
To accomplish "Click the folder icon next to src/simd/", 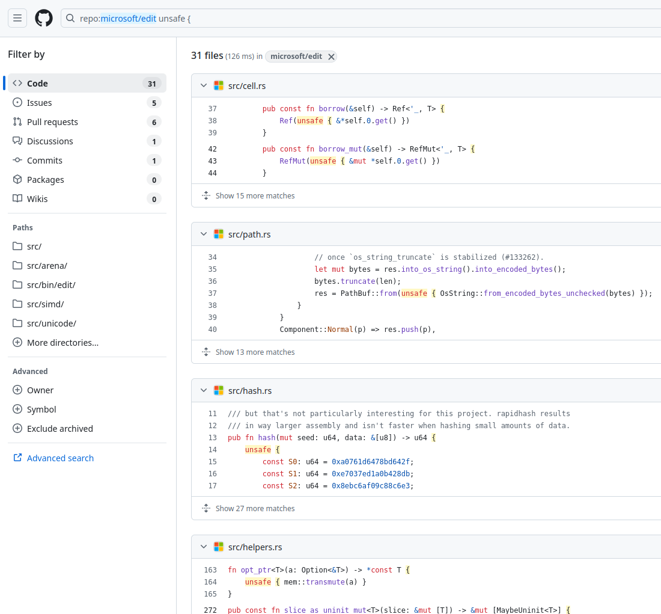I will 17,304.
